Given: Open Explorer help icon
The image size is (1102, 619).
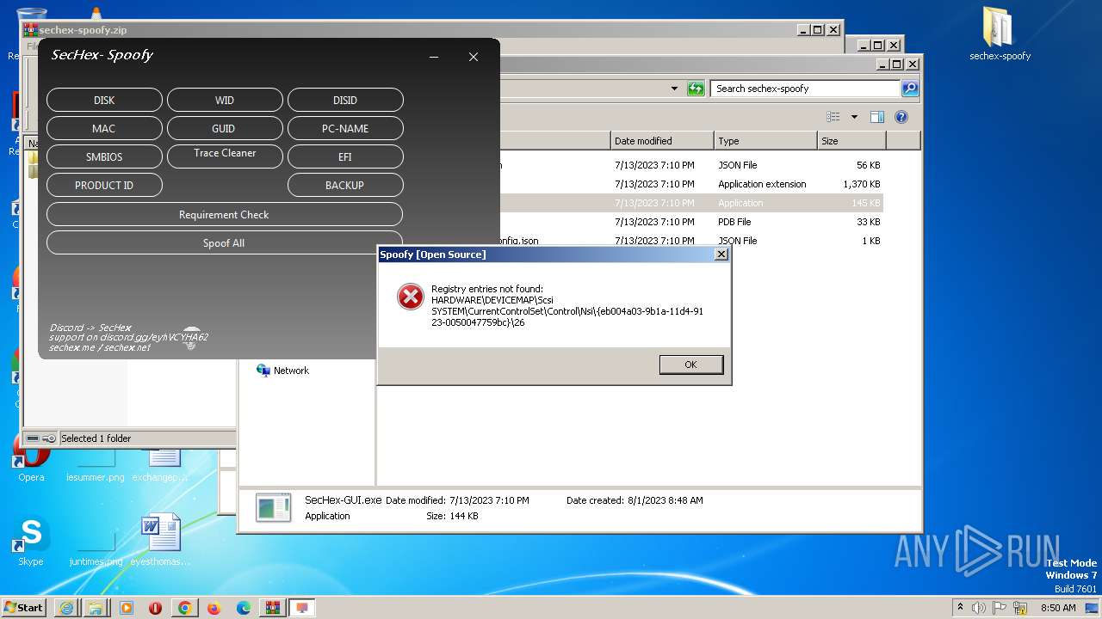Looking at the screenshot, I should tap(901, 117).
